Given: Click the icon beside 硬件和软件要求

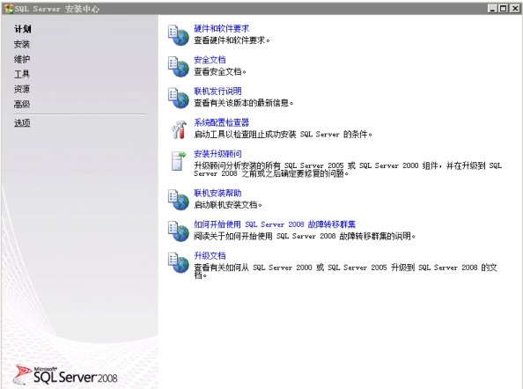Looking at the screenshot, I should [179, 35].
